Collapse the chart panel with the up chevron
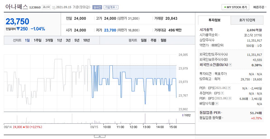The height and width of the screenshot is (139, 270). tap(100, 137)
